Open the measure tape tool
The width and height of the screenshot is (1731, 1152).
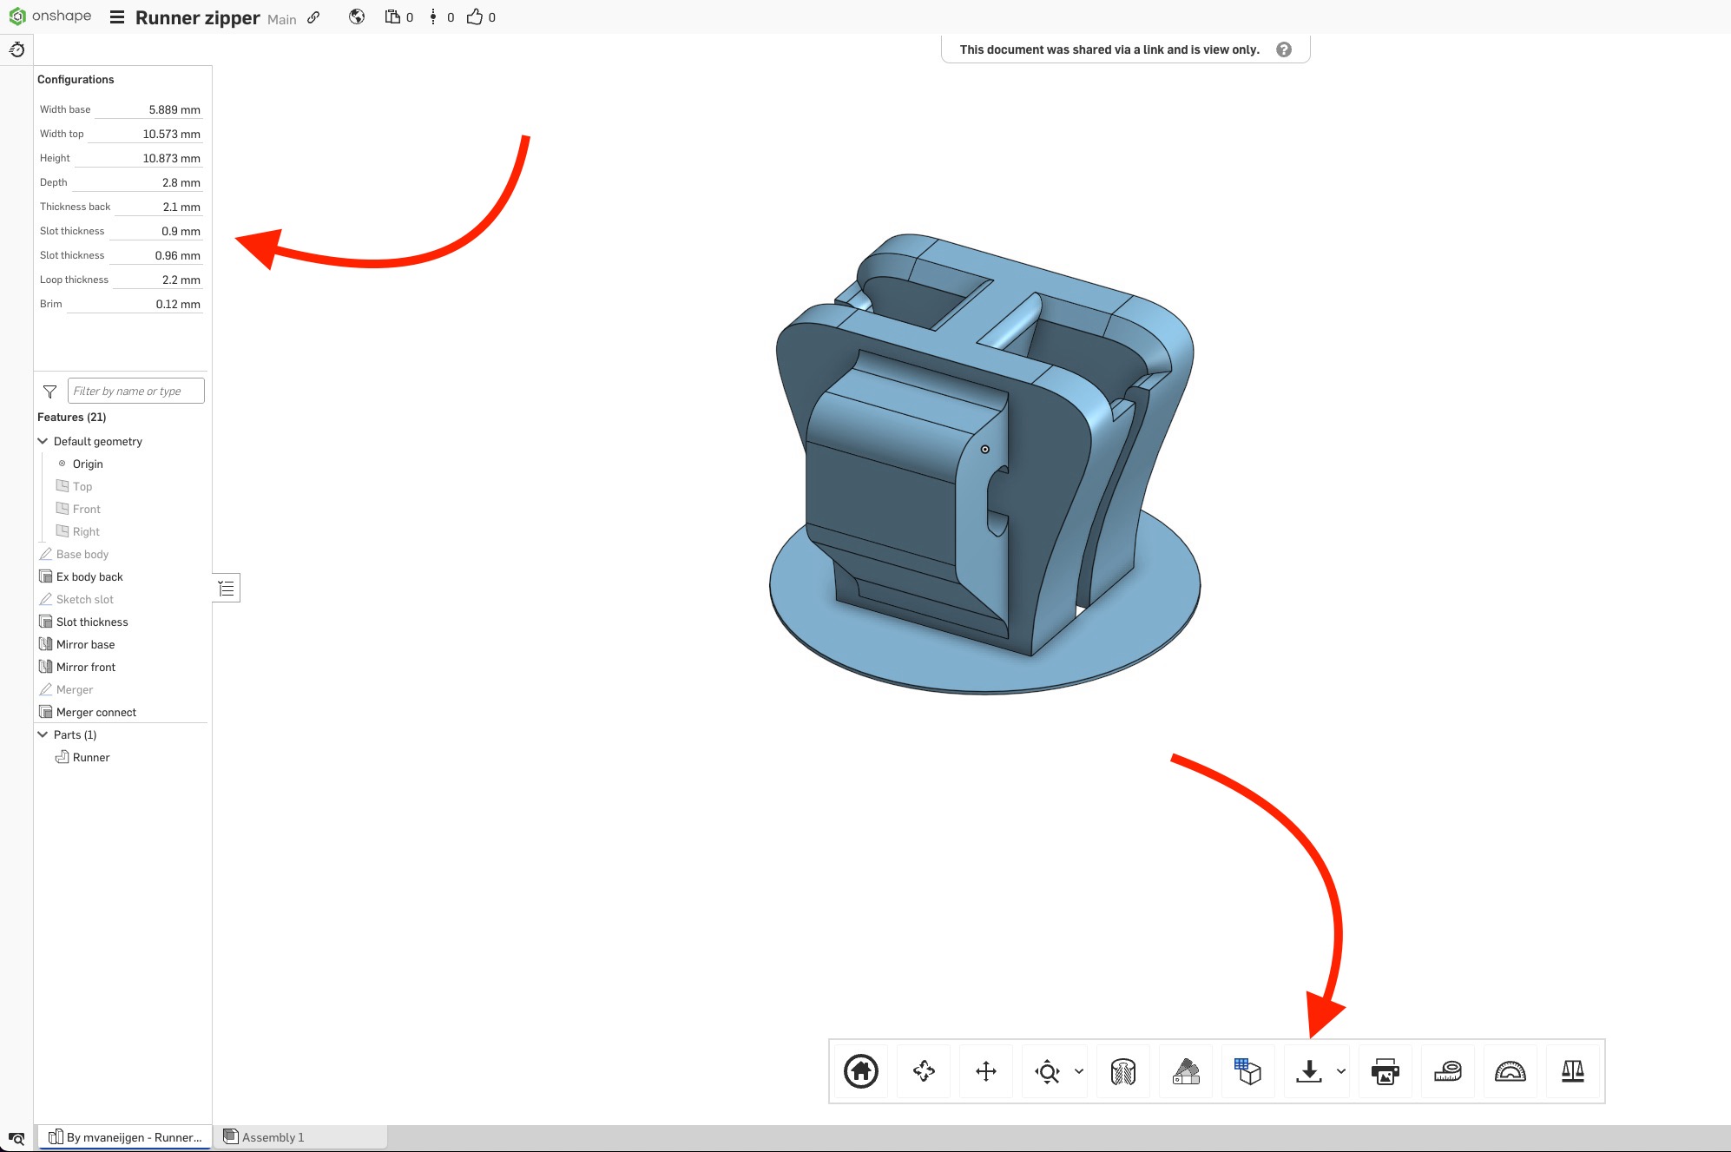pyautogui.click(x=1448, y=1071)
